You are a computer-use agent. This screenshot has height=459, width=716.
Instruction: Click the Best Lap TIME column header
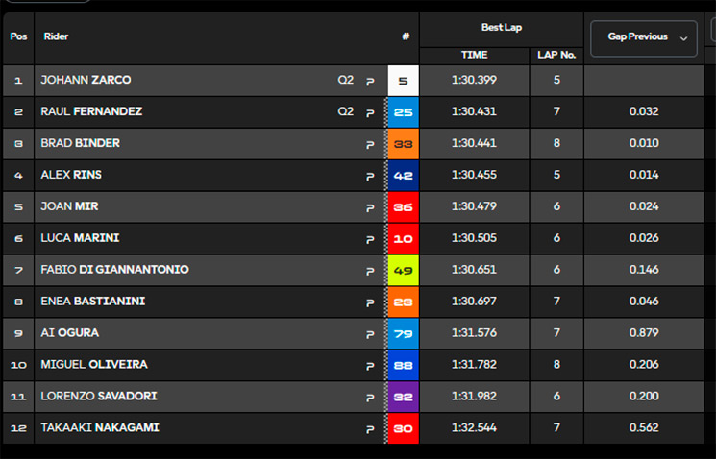(474, 55)
